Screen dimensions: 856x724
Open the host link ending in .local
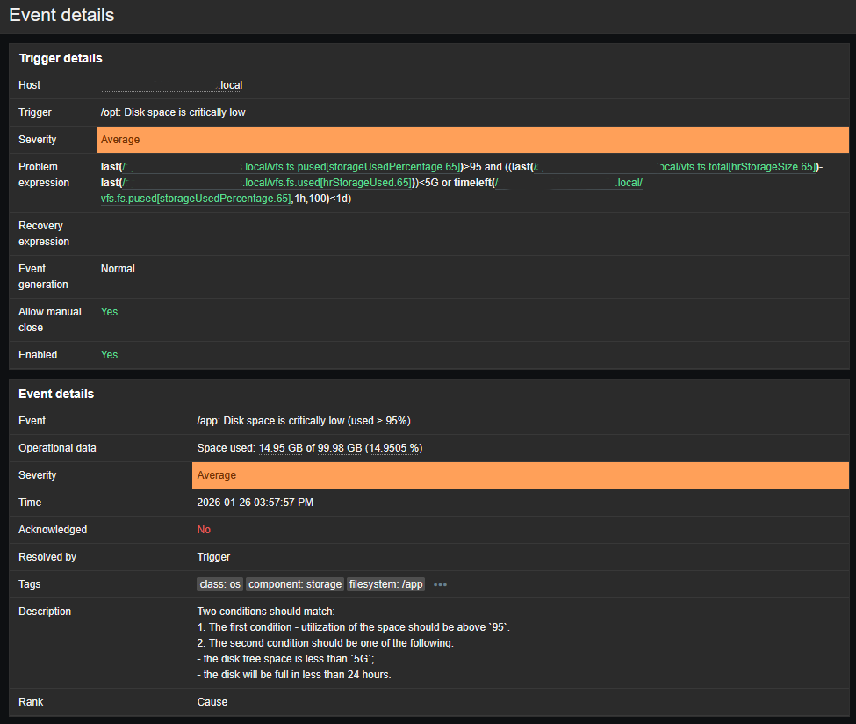(172, 85)
